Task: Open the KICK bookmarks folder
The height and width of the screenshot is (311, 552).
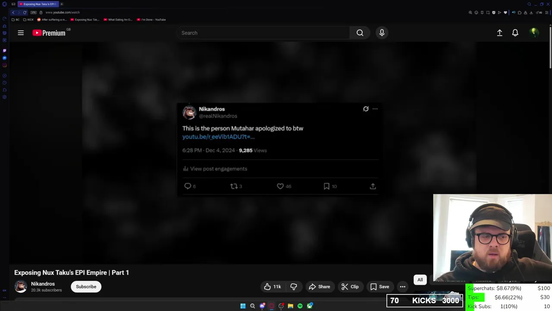Action: pos(28,19)
